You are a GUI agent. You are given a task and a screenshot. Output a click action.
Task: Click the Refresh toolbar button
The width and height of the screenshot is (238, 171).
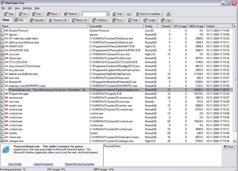pyautogui.click(x=70, y=14)
